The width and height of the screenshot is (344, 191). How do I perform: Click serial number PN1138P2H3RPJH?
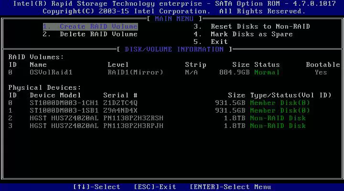point(133,126)
